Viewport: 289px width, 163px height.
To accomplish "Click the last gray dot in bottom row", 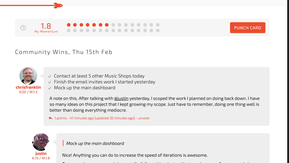I will (158, 31).
